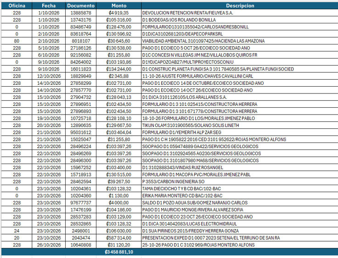
Task: Select document cell 27858299
Action: (81, 83)
